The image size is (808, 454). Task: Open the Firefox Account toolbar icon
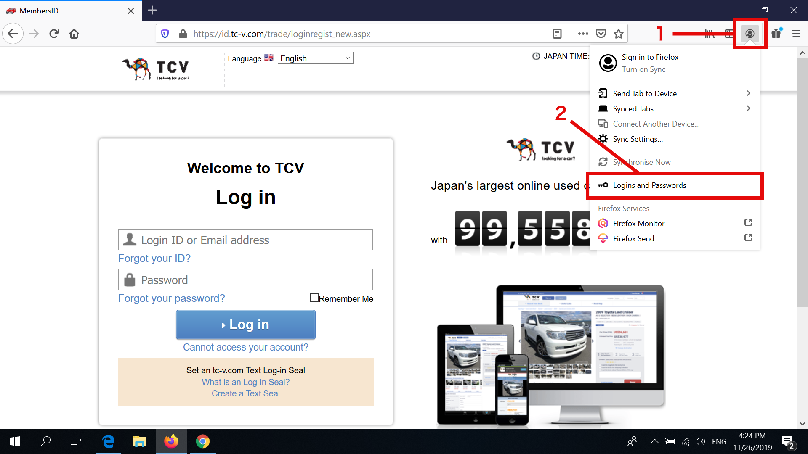coord(750,34)
